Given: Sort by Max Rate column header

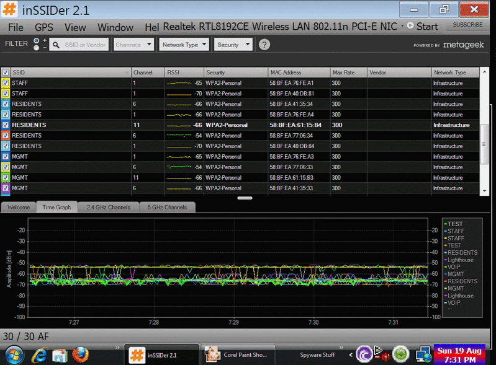Looking at the screenshot, I should (348, 73).
